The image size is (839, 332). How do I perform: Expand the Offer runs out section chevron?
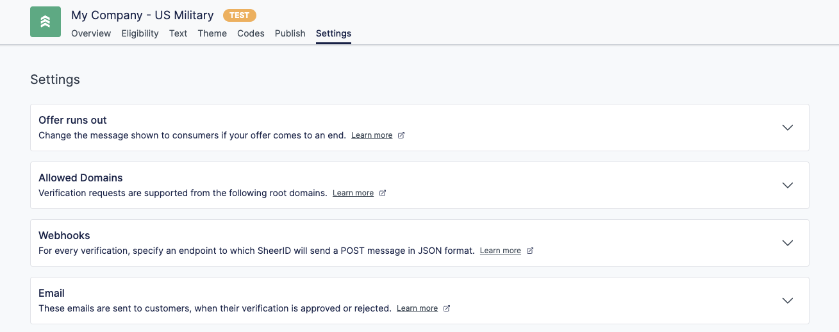(x=788, y=128)
